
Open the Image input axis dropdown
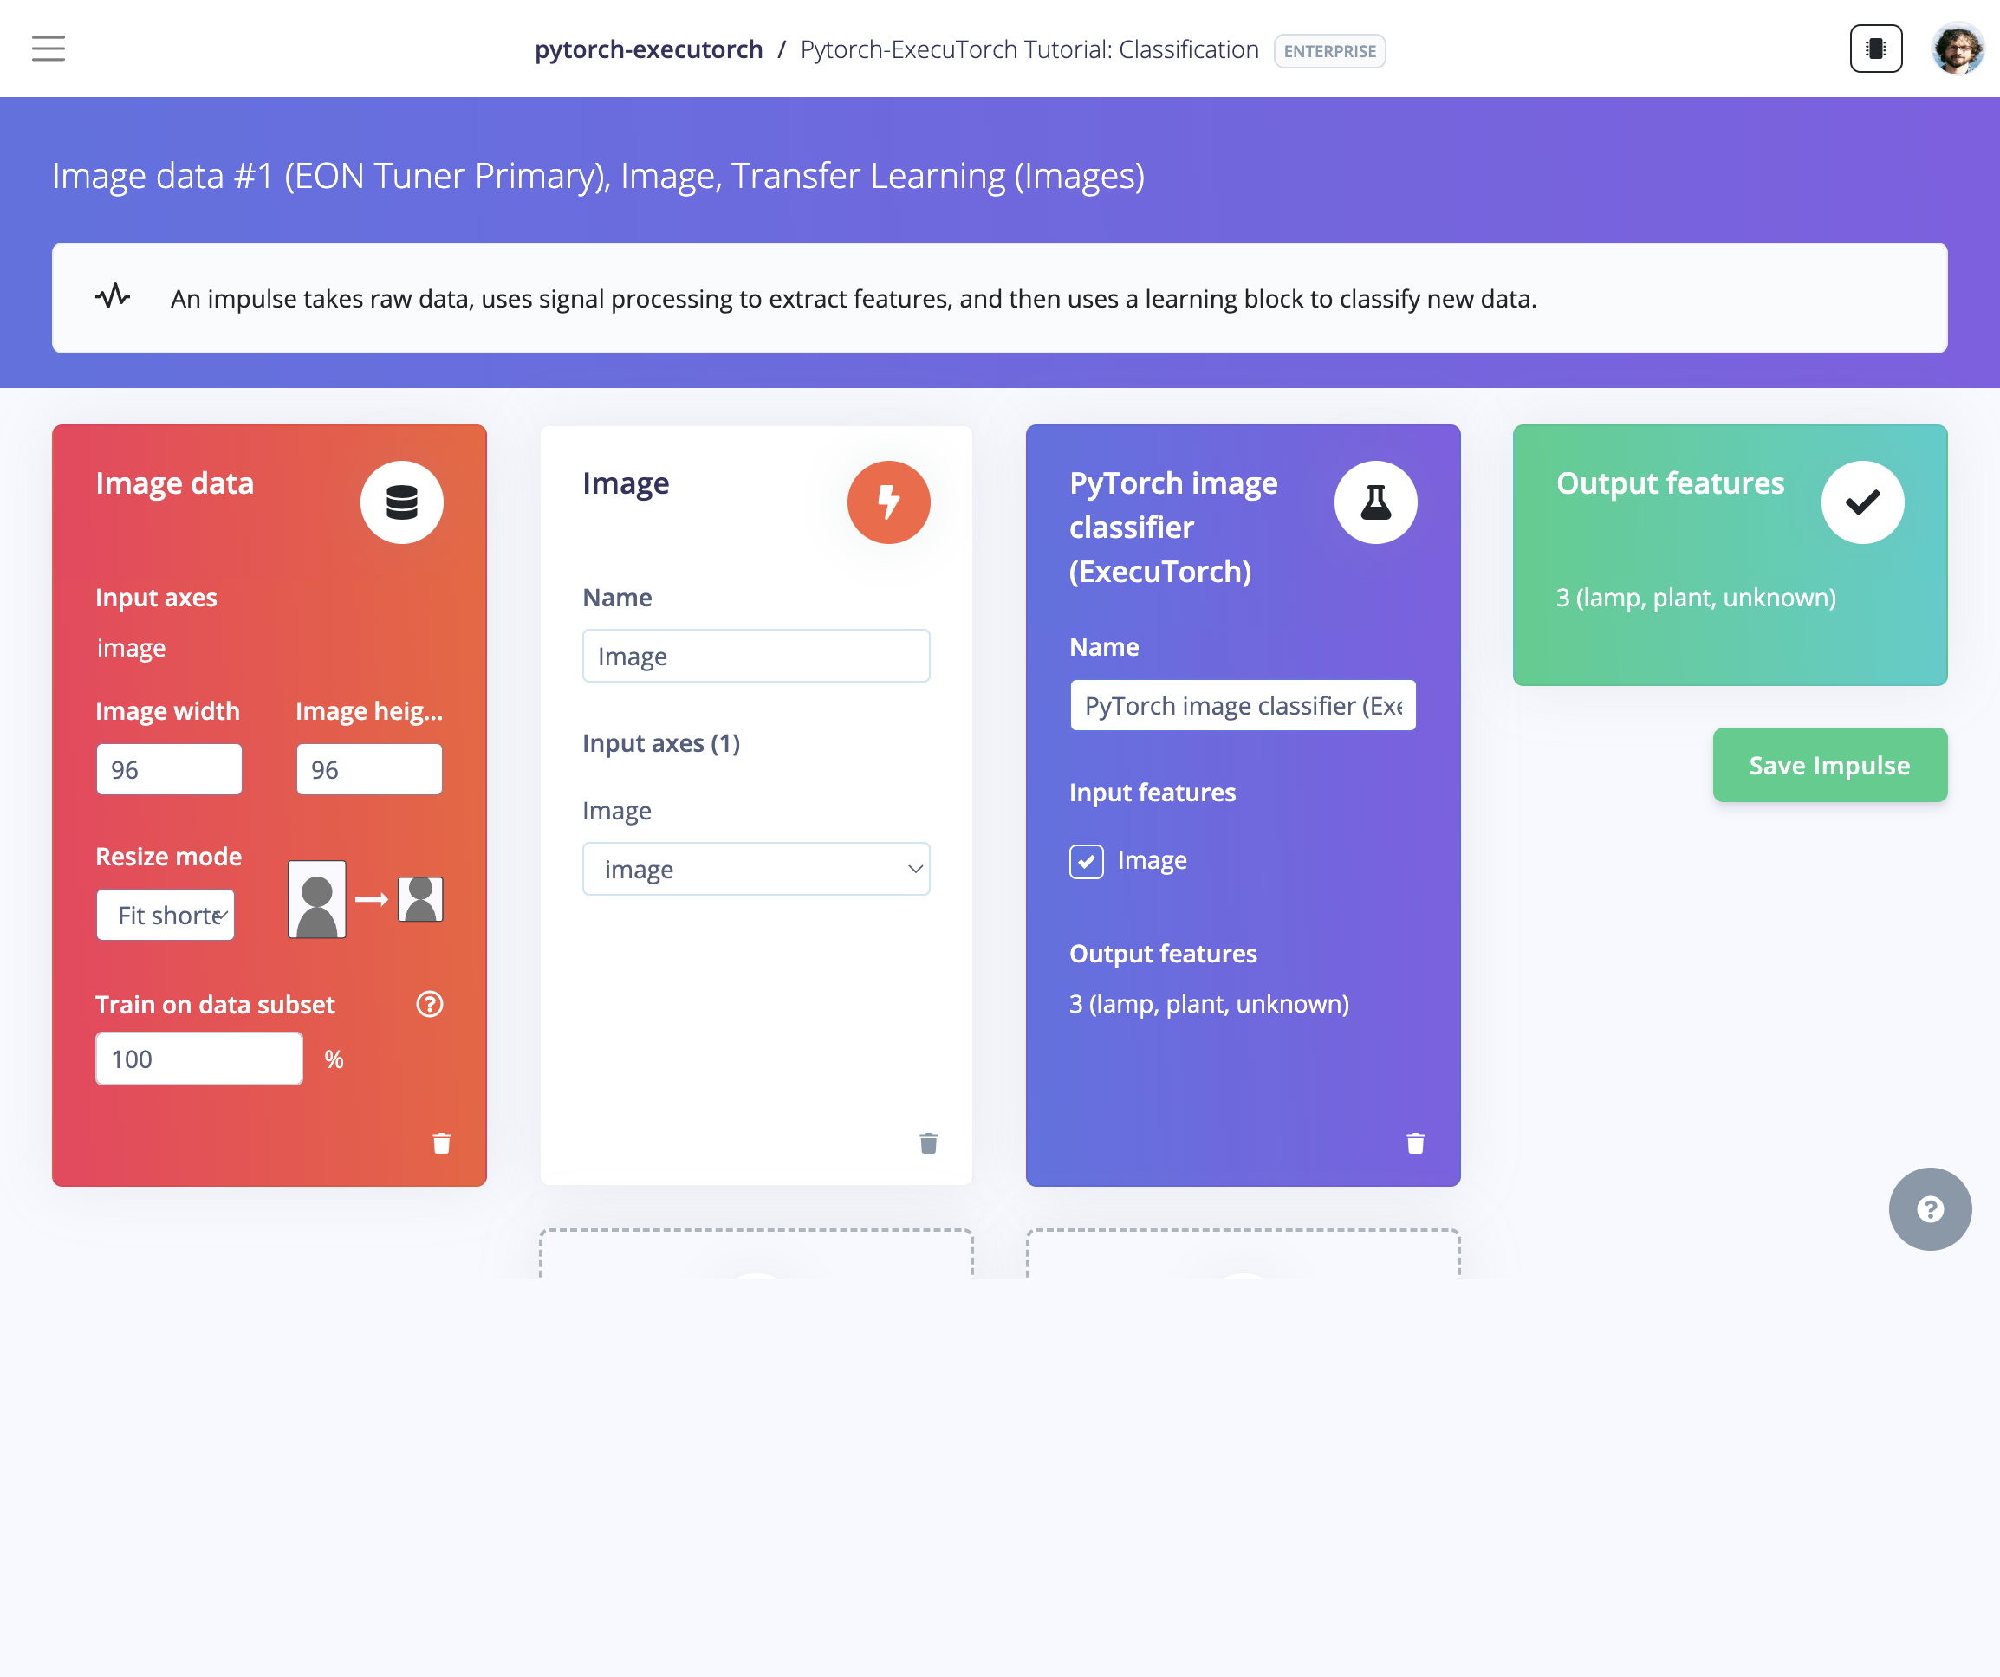coord(756,869)
